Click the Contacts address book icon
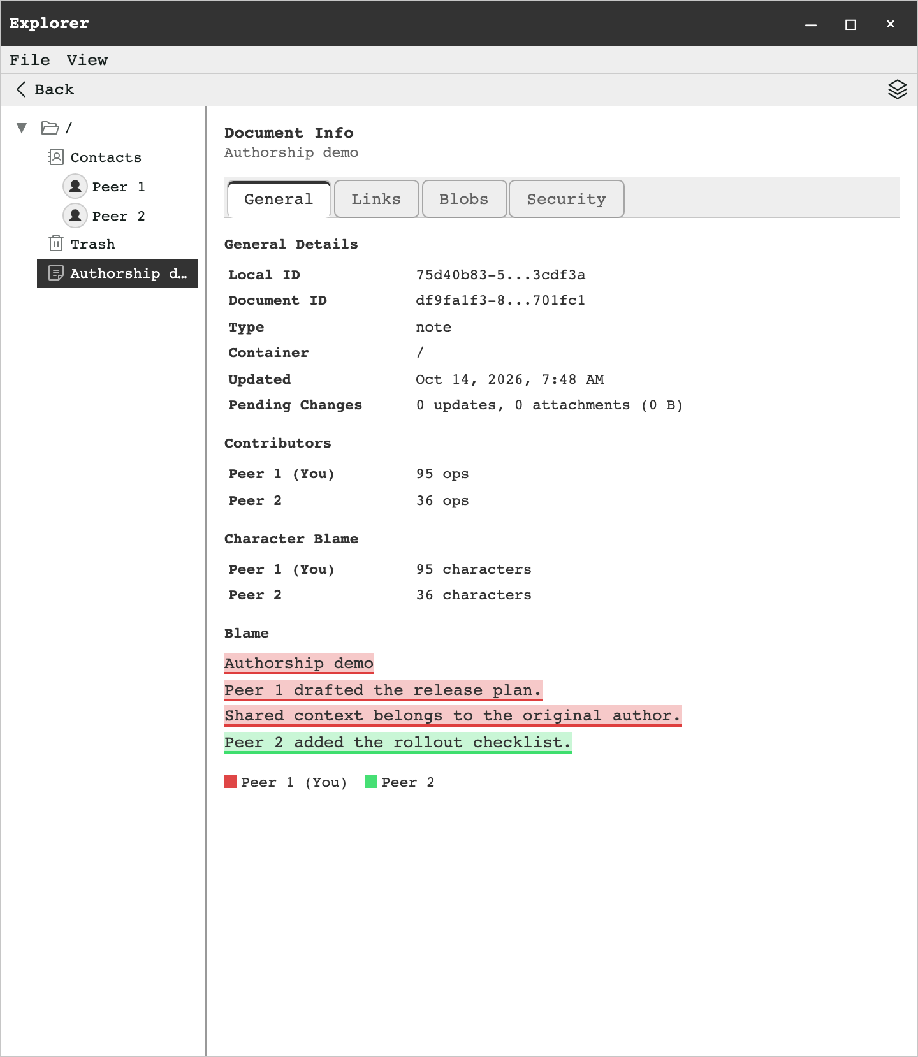Image resolution: width=918 pixels, height=1057 pixels. click(x=56, y=157)
